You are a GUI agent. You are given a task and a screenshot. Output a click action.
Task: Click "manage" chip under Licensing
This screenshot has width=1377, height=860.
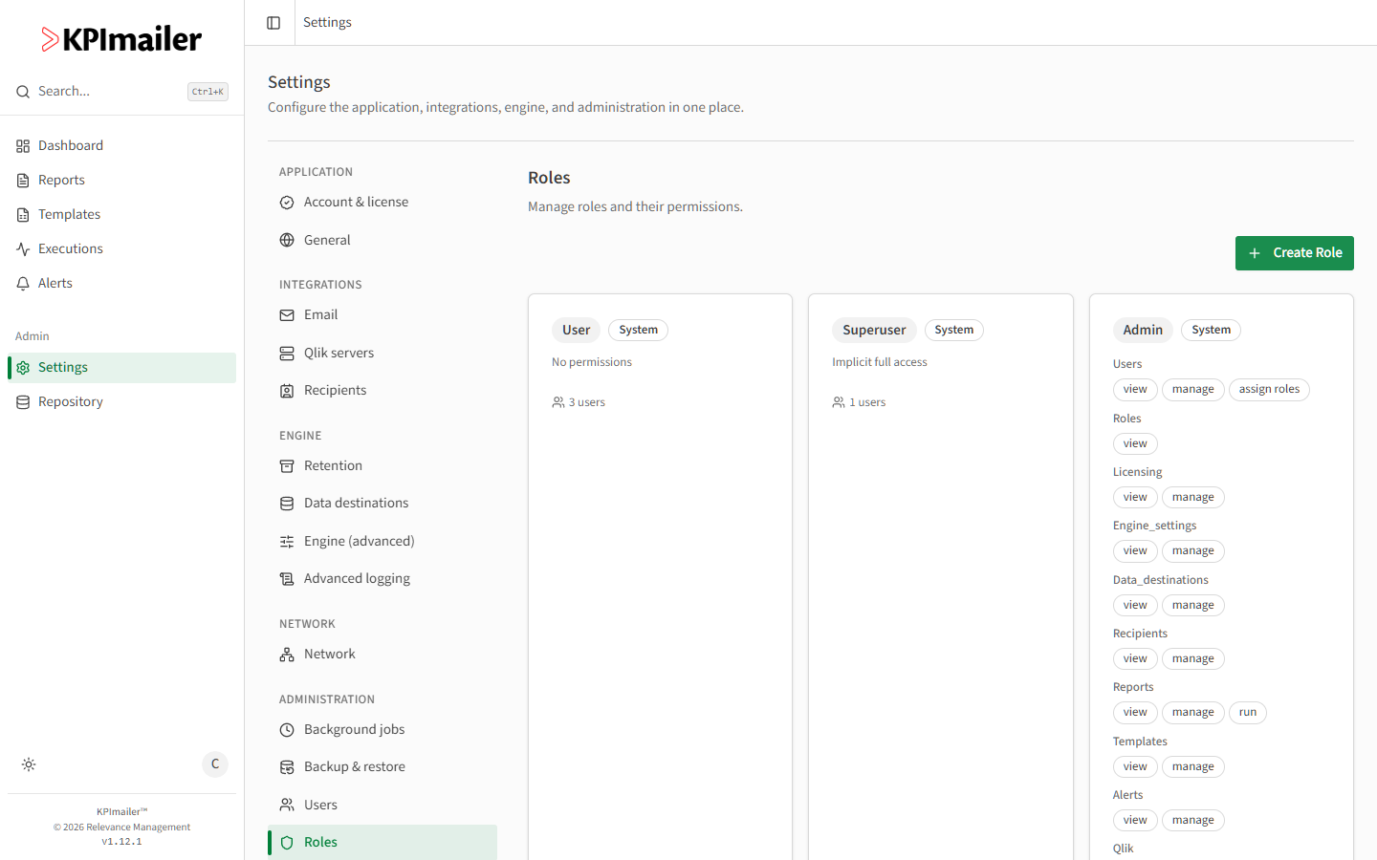[x=1192, y=498]
